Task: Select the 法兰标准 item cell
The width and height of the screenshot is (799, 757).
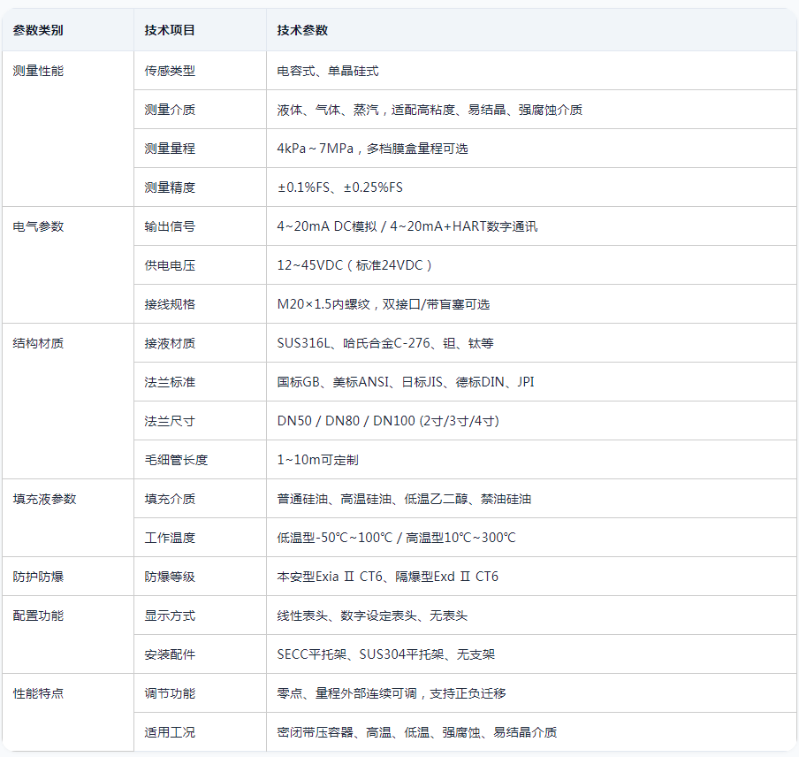Action: 201,382
